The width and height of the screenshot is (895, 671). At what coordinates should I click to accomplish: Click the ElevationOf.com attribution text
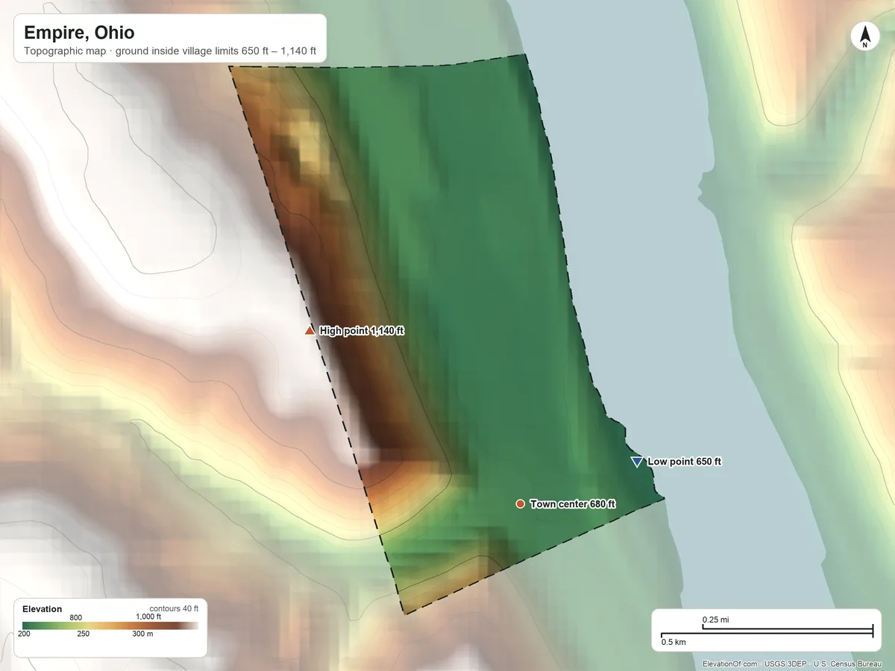(793, 664)
